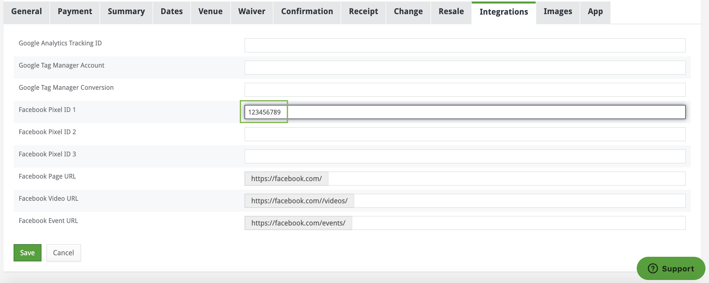Click the 'Facebook Video URL' label

(x=49, y=199)
